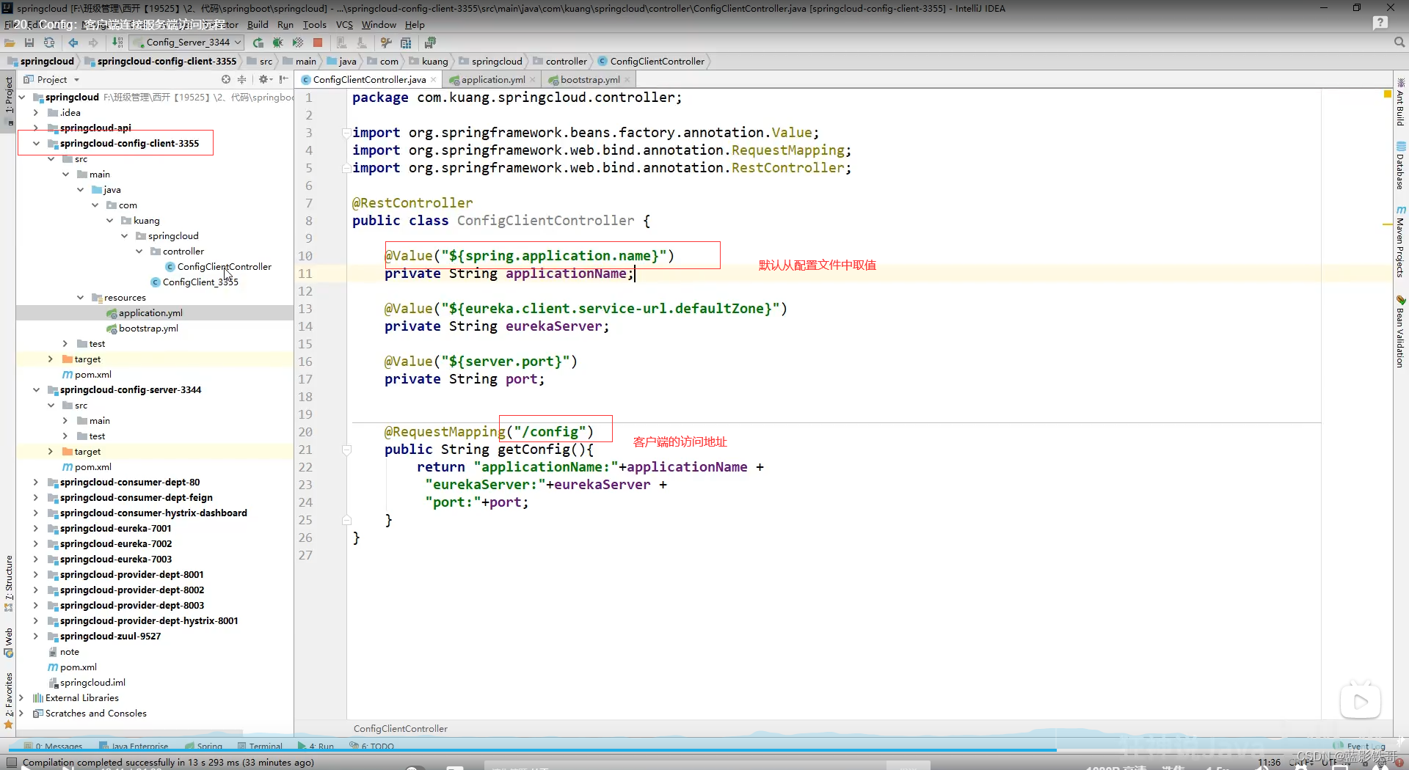Start debugging with the bug icon
Viewport: 1409px width, 770px height.
(278, 43)
